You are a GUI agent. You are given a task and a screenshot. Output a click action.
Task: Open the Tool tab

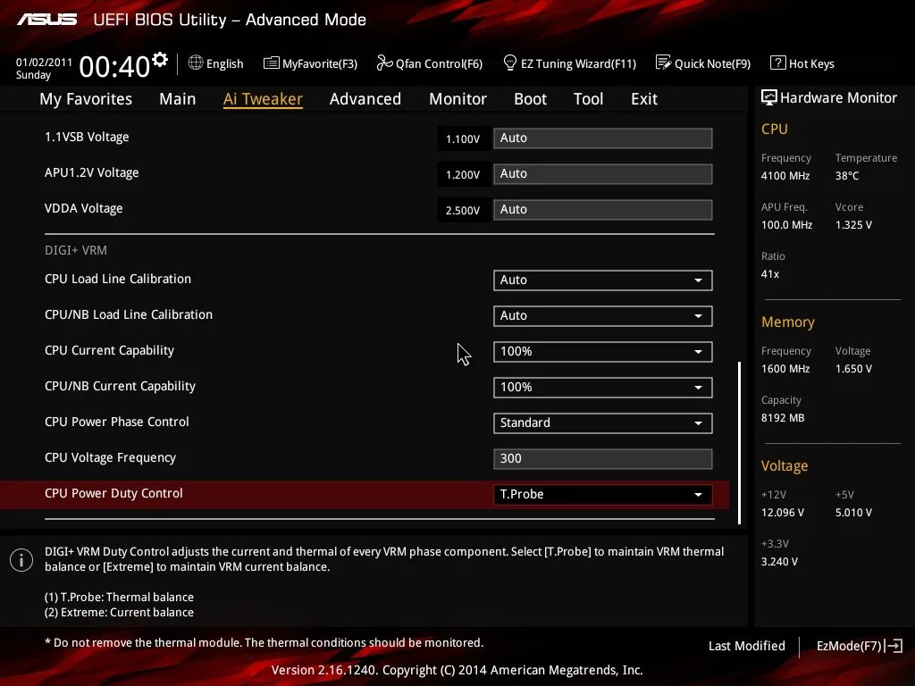(x=588, y=98)
